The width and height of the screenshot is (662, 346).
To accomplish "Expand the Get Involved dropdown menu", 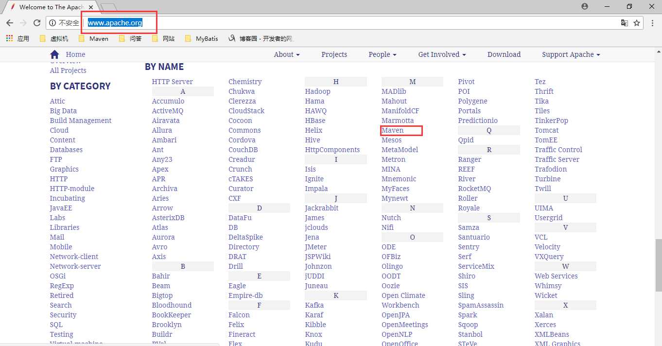I will [x=442, y=54].
